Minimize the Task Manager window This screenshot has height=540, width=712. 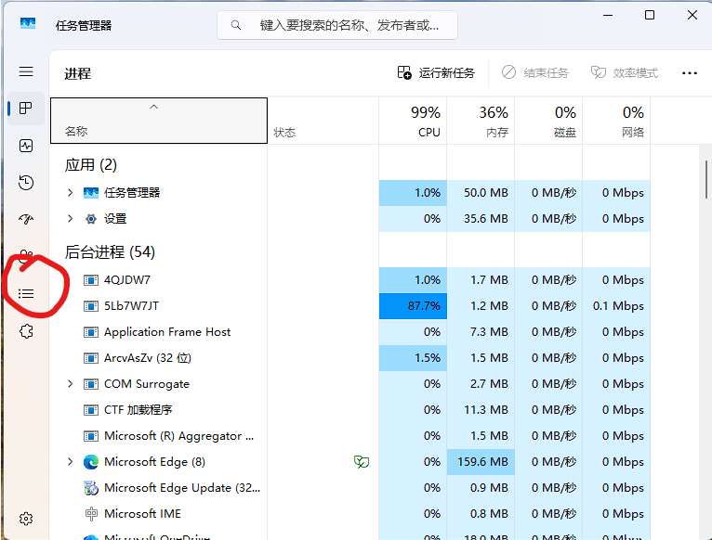pyautogui.click(x=608, y=15)
